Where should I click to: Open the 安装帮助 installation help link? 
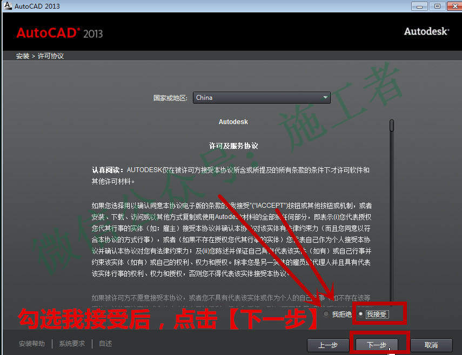(32, 344)
